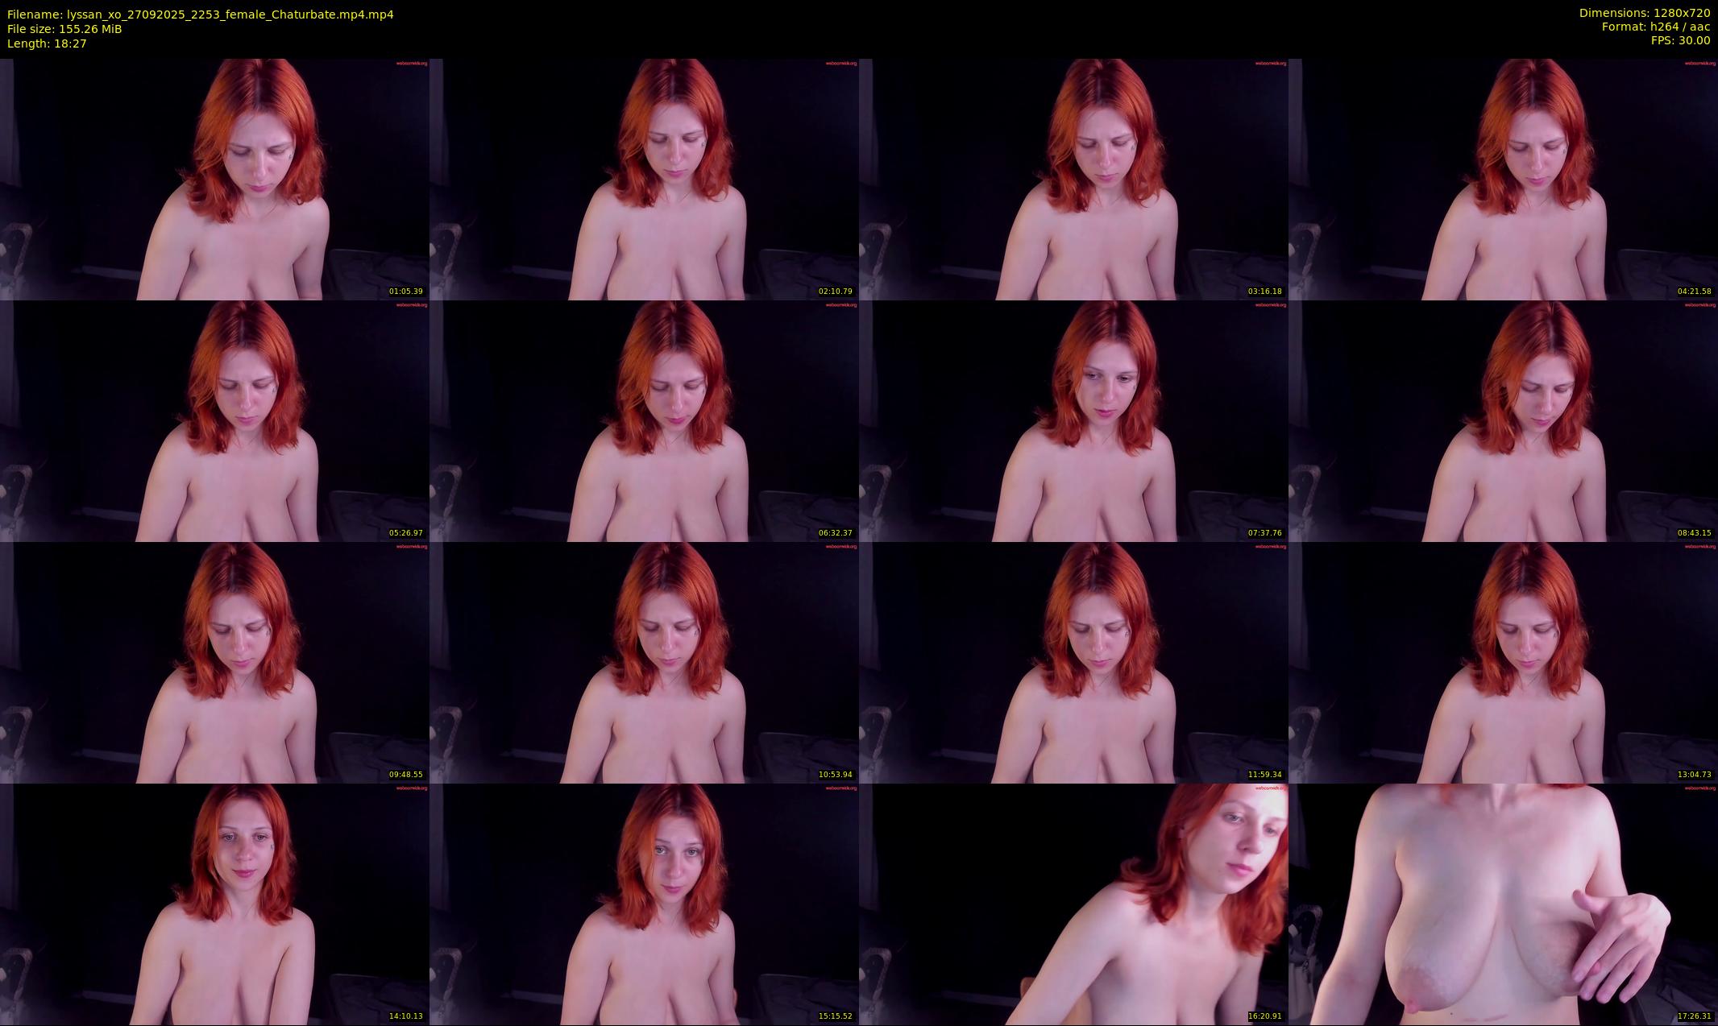Viewport: 1718px width, 1026px height.
Task: Click the 14:10.13 timestamp label
Action: pos(406,1016)
